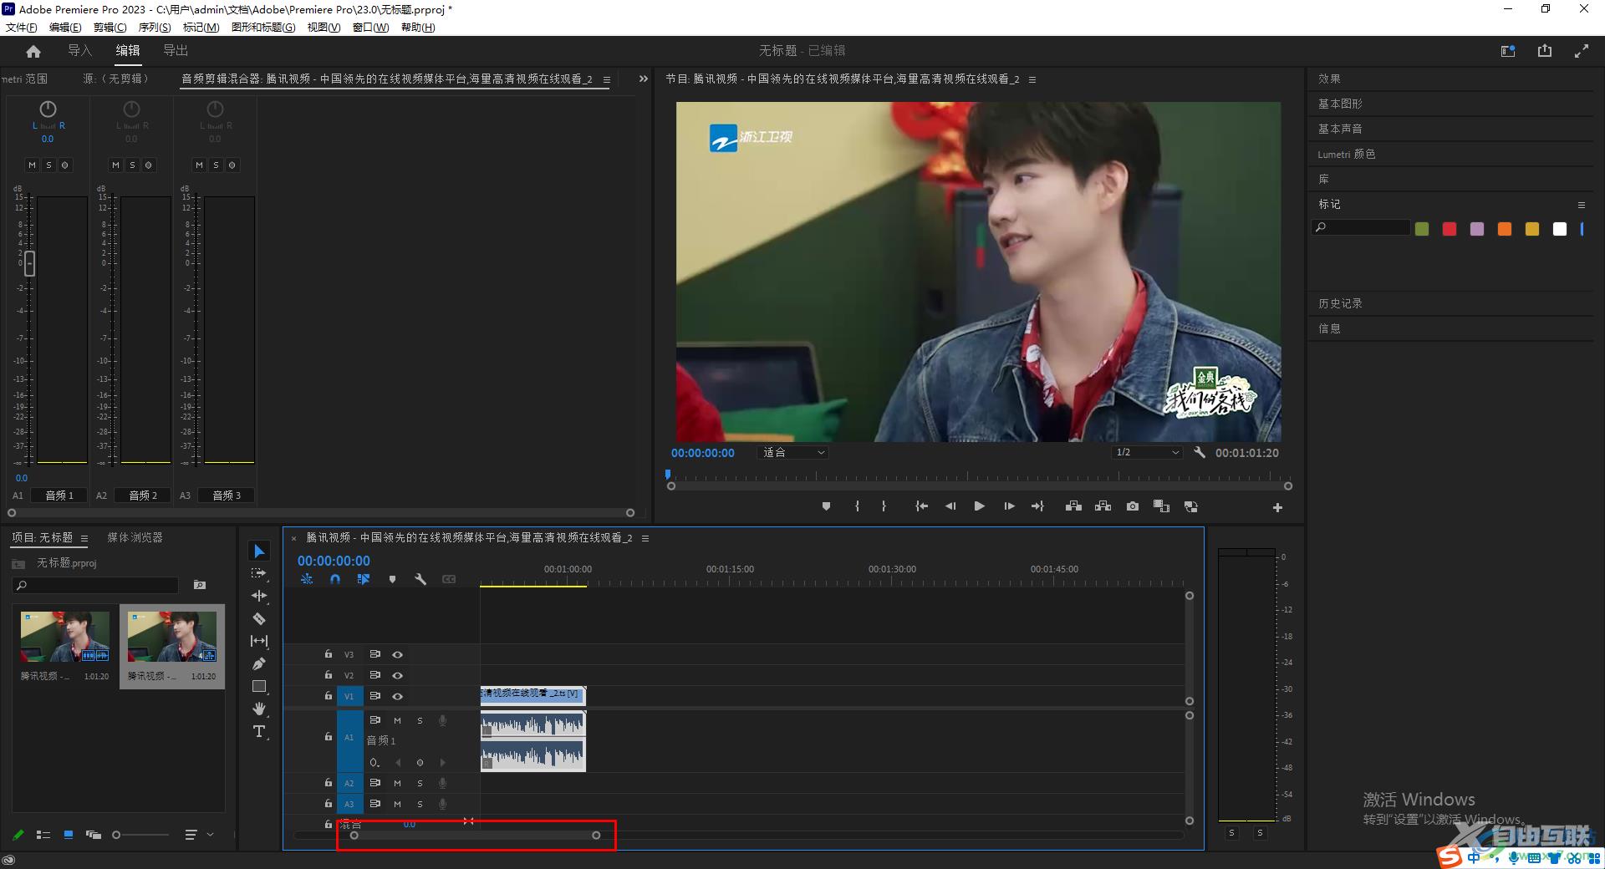Go to the Home screen

(33, 51)
